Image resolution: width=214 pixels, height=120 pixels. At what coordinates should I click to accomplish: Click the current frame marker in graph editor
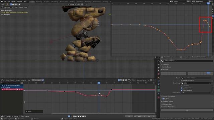click(99, 83)
